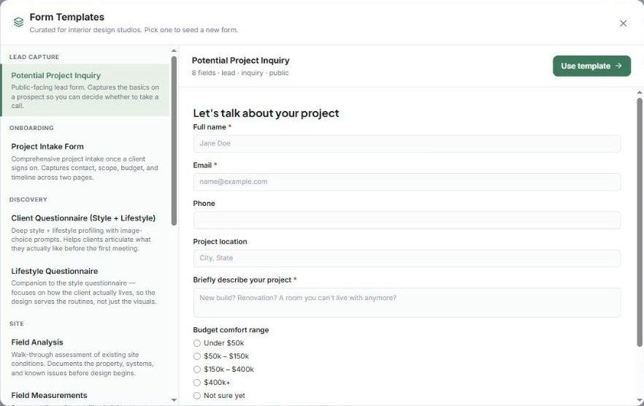The image size is (644, 406).
Task: Click the Use template button
Action: [591, 66]
